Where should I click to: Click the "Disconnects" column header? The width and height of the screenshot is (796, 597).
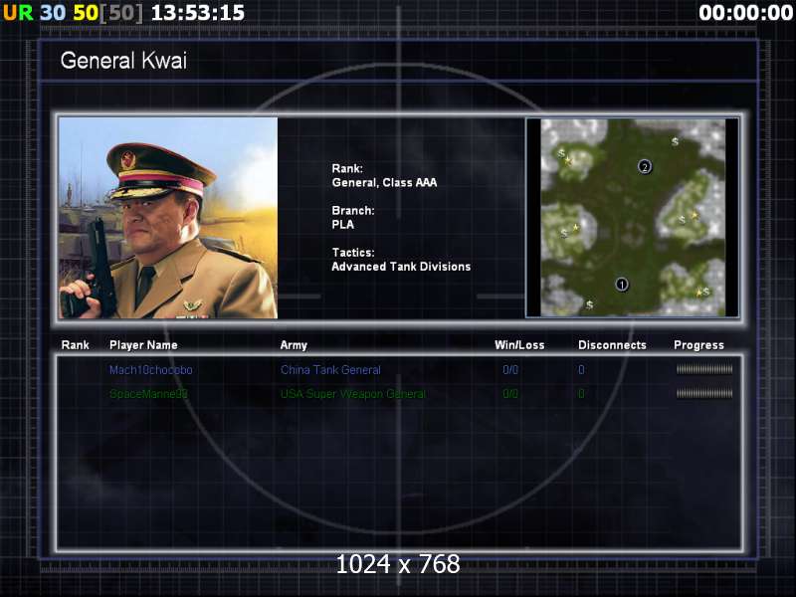(612, 345)
